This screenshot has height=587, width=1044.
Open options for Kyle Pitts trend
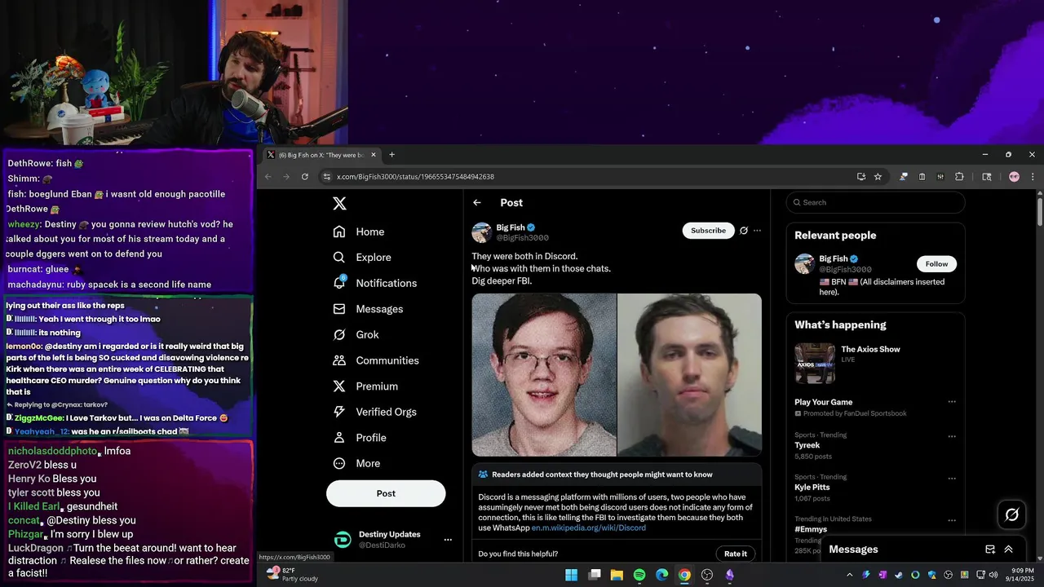952,477
